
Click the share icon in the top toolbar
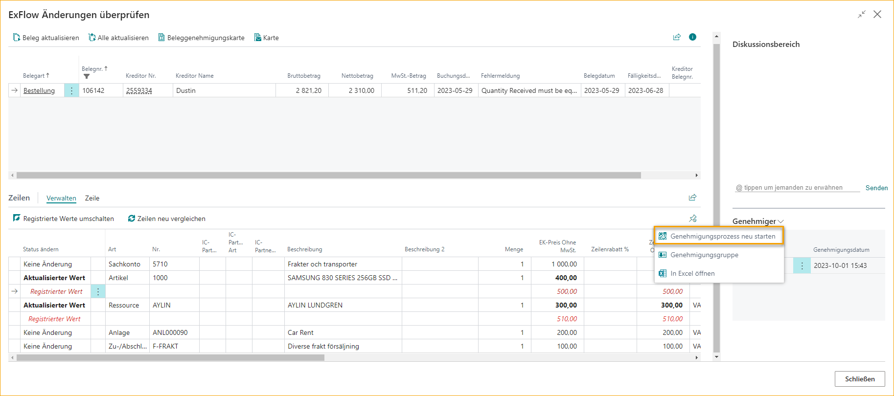click(x=677, y=37)
